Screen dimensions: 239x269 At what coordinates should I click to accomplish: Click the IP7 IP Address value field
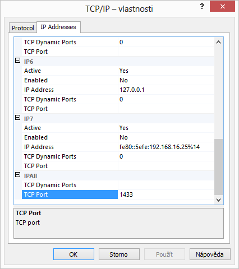166,147
